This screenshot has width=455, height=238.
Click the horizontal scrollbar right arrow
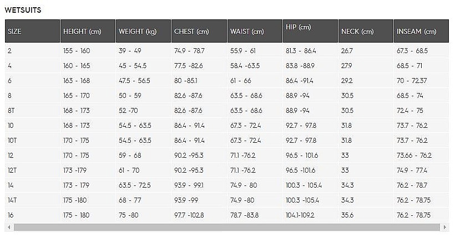point(445,227)
